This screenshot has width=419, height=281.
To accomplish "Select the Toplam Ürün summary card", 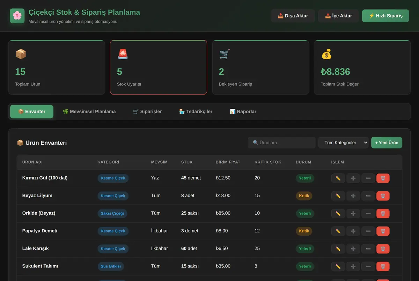I will coord(57,67).
